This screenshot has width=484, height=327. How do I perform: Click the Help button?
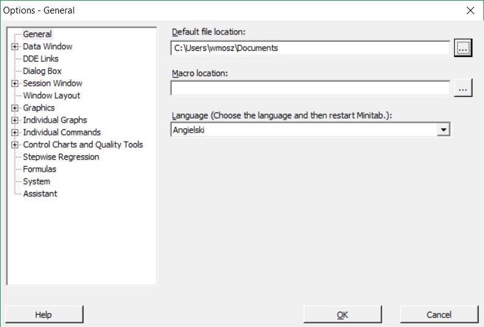pyautogui.click(x=44, y=315)
